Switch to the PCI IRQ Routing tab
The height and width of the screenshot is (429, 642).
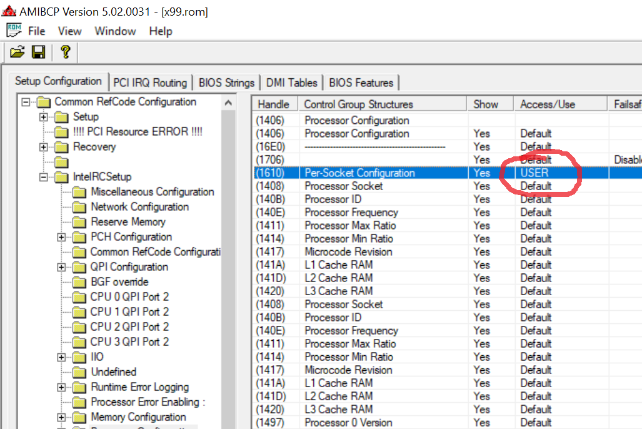(x=150, y=83)
